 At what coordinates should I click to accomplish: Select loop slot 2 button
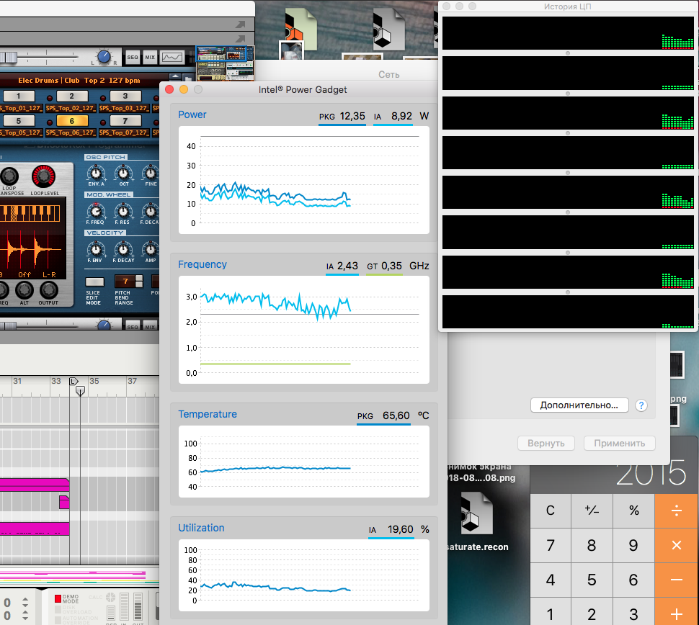tap(72, 96)
